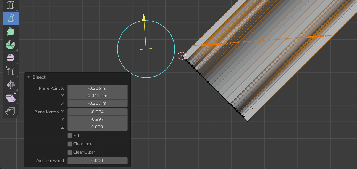Select the Loop Cut tool
The height and width of the screenshot is (169, 357).
coord(11,5)
